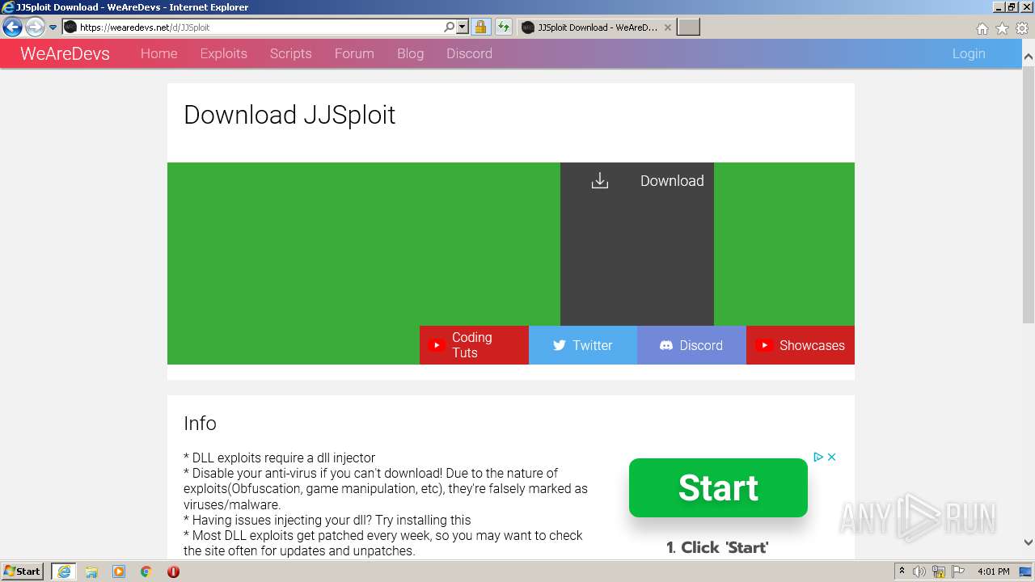This screenshot has width=1035, height=582.
Task: Click scrollbar down arrow
Action: tap(1029, 543)
